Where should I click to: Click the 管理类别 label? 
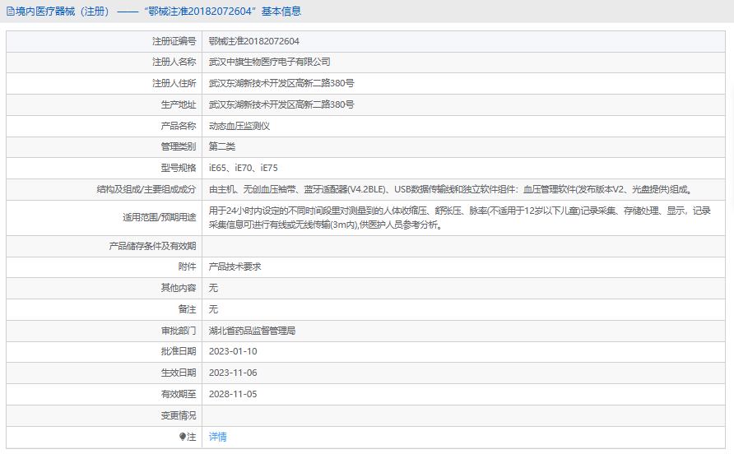point(179,146)
